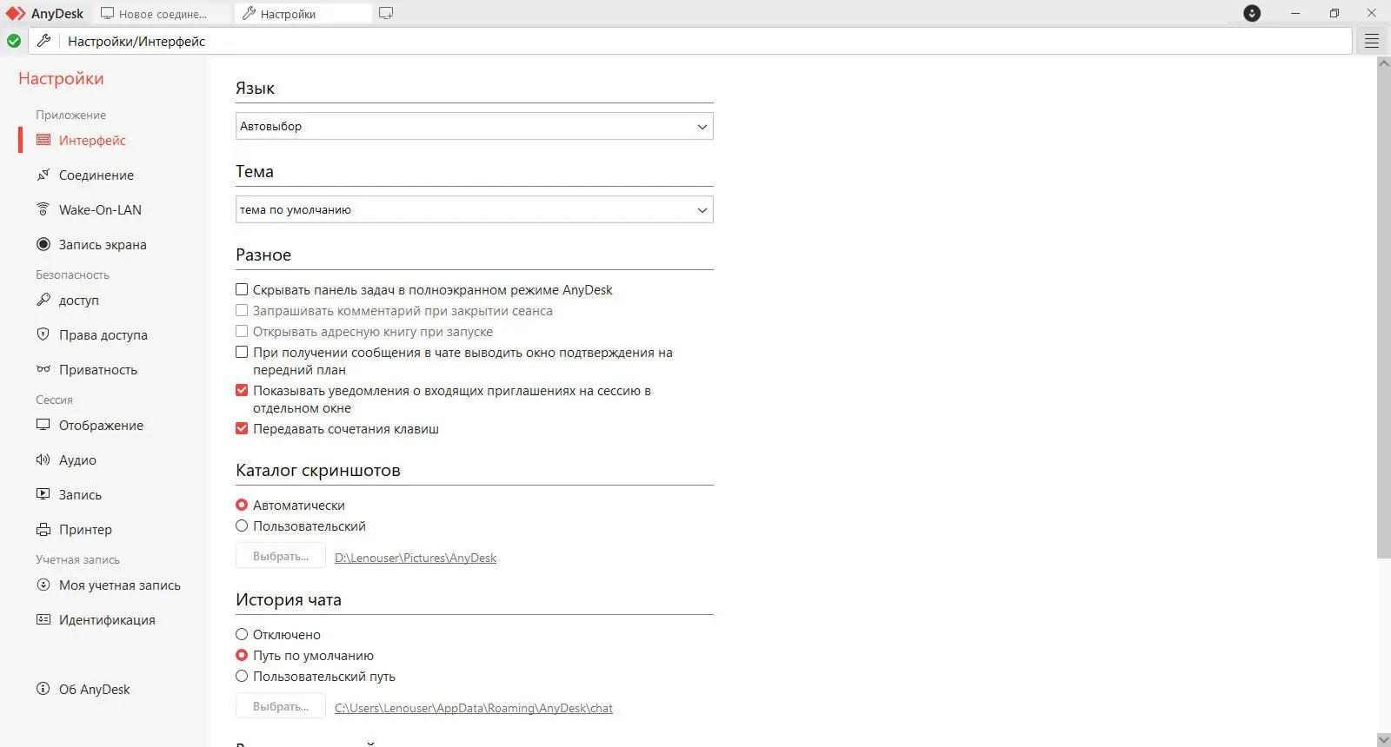Image resolution: width=1391 pixels, height=747 pixels.
Task: Select Пользовательский путь for chat history
Action: tap(242, 676)
